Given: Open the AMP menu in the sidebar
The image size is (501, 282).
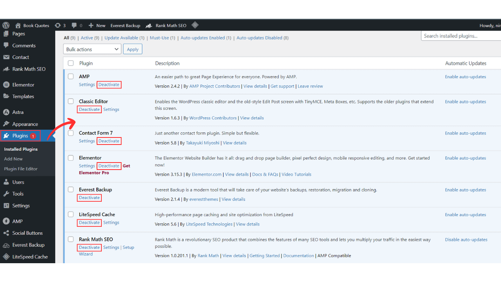Looking at the screenshot, I should pyautogui.click(x=16, y=221).
